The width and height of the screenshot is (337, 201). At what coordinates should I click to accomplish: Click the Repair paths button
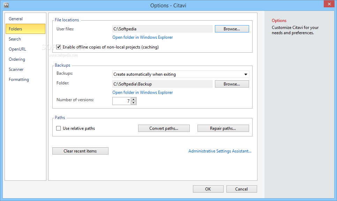pyautogui.click(x=223, y=128)
